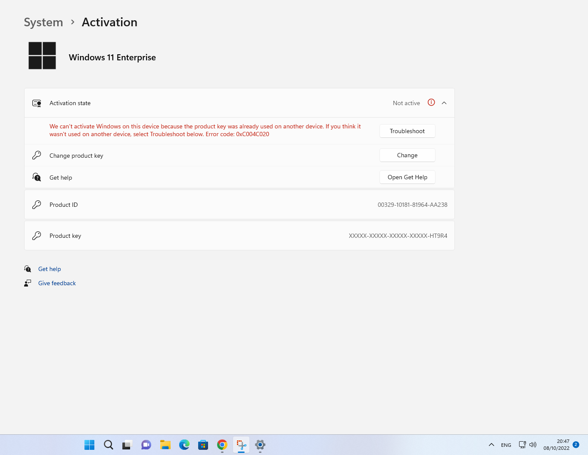
Task: Click the Windows 11 logo image
Action: pyautogui.click(x=42, y=56)
